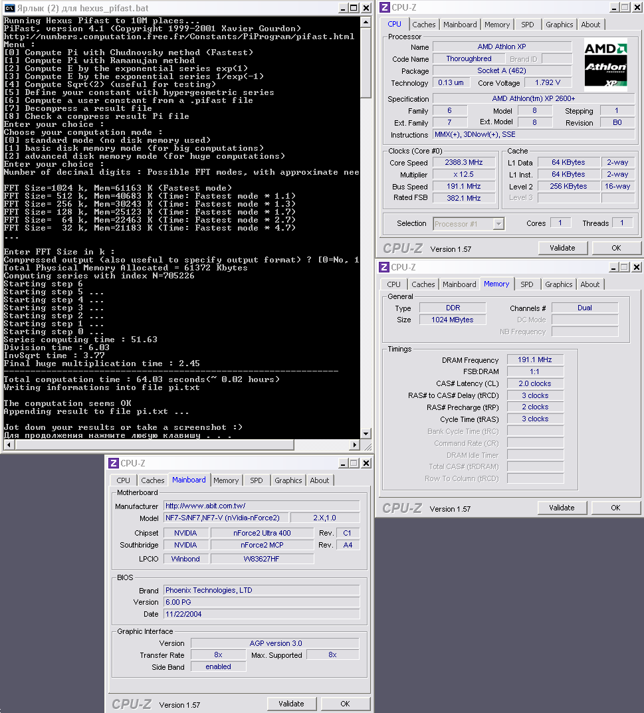This screenshot has width=644, height=713.
Task: Select CPU tab in the Memory window
Action: tap(394, 284)
